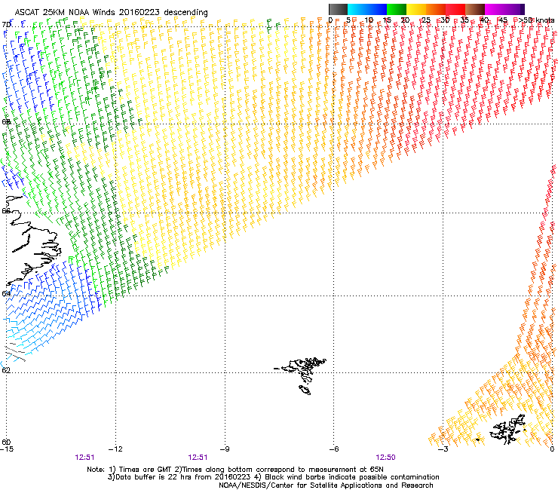Image resolution: width=558 pixels, height=490 pixels.
Task: Click the '-3' longitude label
Action: click(x=443, y=449)
